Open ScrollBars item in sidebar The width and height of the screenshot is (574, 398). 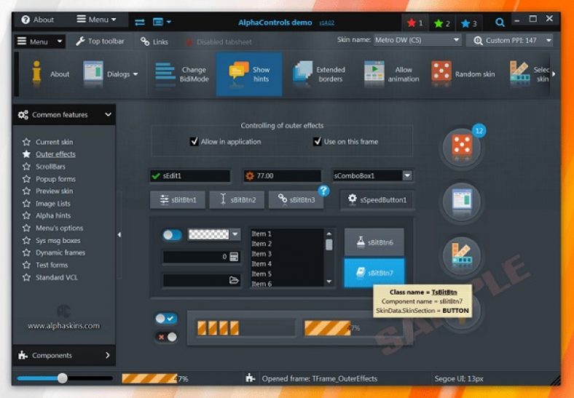[50, 167]
